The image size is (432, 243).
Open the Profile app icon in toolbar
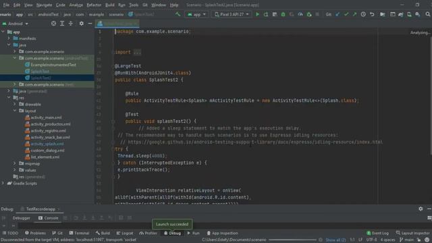(x=300, y=14)
